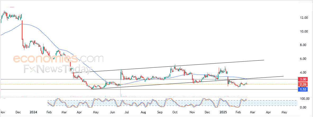The height and width of the screenshot is (117, 313).
Task: Click the 2024 label on time axis
Action: (33, 112)
